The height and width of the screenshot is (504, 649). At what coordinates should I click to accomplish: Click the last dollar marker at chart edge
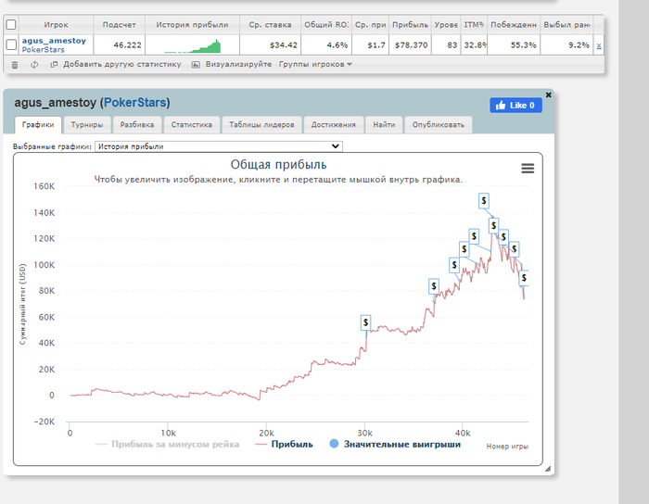(524, 278)
